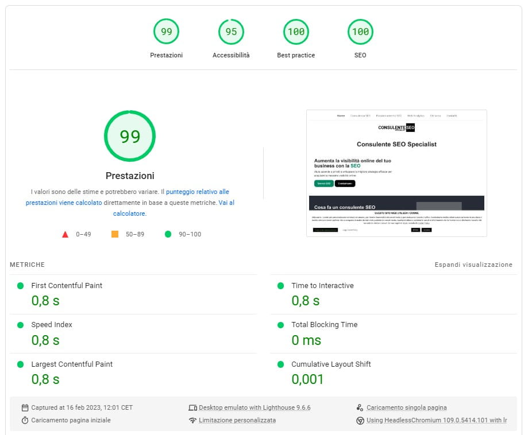Click the green circle 90–100 legend icon
Image resolution: width=528 pixels, height=435 pixels.
point(168,234)
